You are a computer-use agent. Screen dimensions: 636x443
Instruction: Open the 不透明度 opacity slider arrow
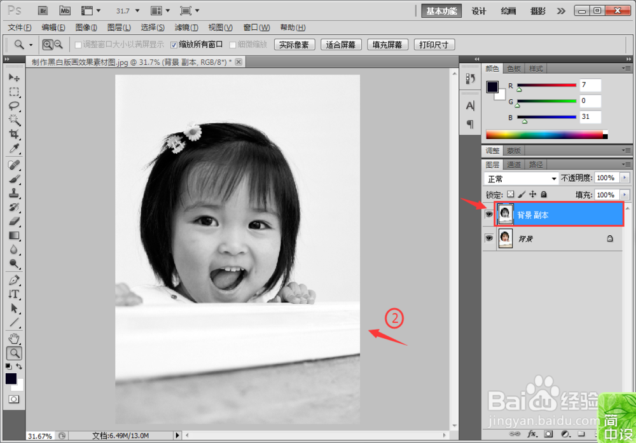pos(625,178)
